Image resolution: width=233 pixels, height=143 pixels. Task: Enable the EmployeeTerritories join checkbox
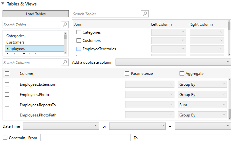[x=79, y=49]
